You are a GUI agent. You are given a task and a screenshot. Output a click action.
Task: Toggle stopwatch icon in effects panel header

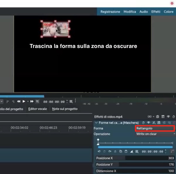[174, 117]
